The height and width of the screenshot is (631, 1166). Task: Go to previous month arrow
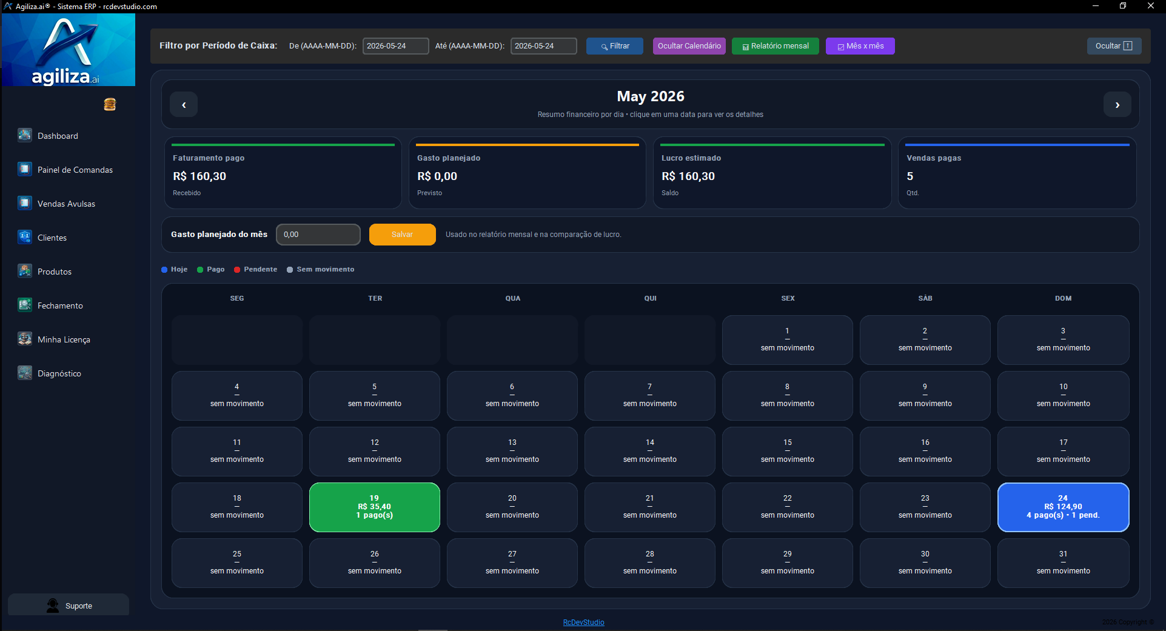184,104
